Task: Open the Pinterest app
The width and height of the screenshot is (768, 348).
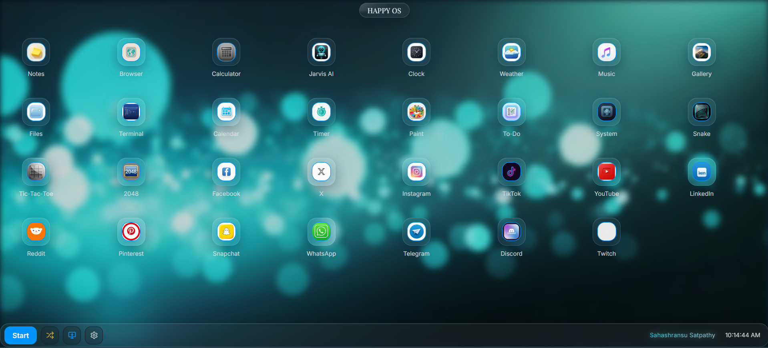Action: 131,232
